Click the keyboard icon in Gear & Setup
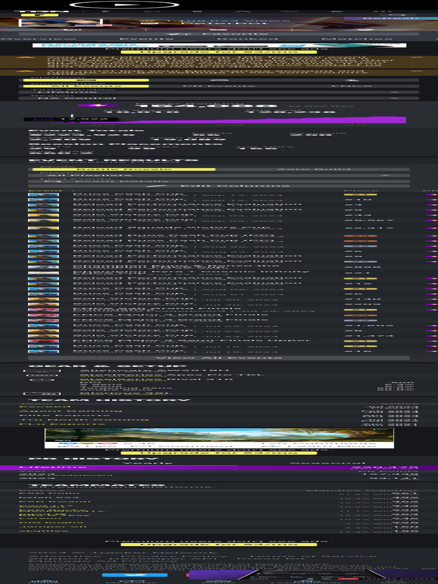438x584 pixels. [39, 376]
